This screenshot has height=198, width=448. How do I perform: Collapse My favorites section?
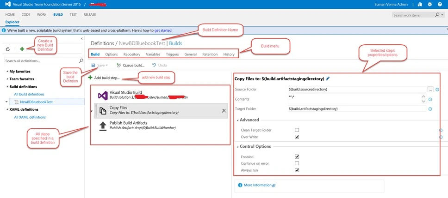pos(7,72)
